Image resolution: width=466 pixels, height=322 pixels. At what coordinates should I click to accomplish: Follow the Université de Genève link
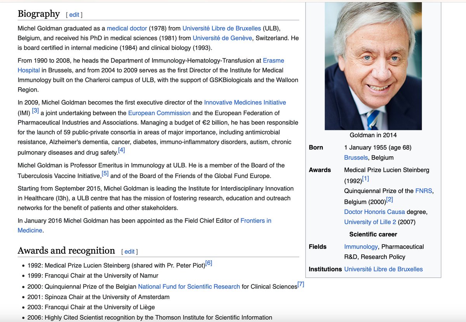223,38
